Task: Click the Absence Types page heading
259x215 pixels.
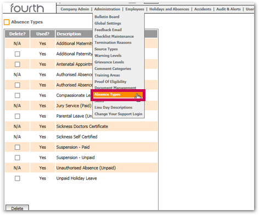Action: 27,22
